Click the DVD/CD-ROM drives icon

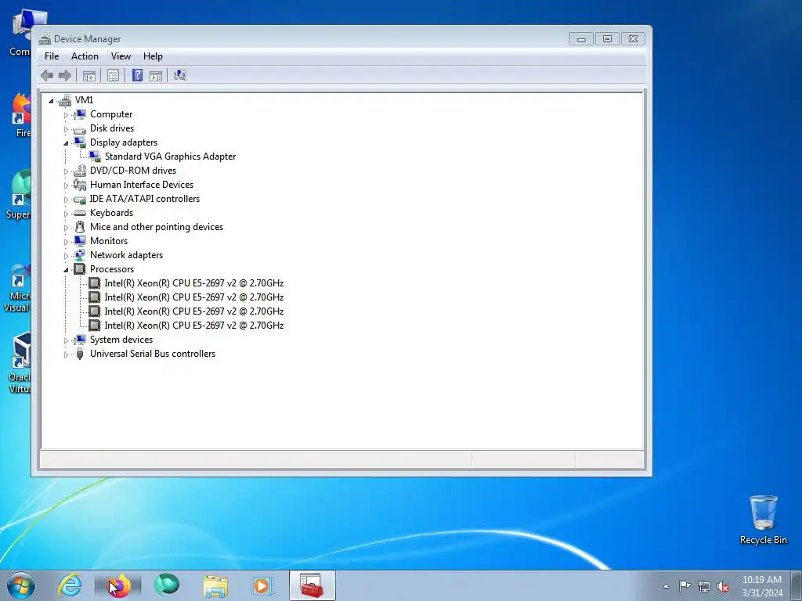tap(79, 171)
